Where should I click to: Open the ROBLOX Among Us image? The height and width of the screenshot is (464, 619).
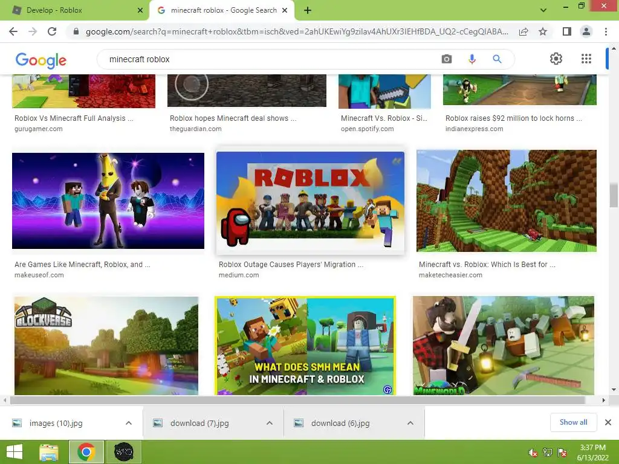[310, 203]
